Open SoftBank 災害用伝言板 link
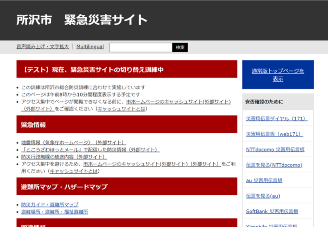The height and width of the screenshot is (227, 328). click(272, 211)
